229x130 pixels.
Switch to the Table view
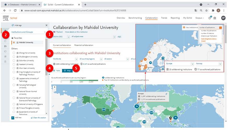click(57, 71)
